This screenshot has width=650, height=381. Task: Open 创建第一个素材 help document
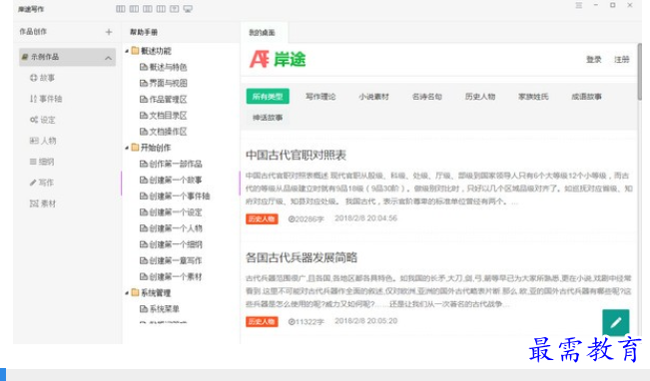[x=171, y=277]
